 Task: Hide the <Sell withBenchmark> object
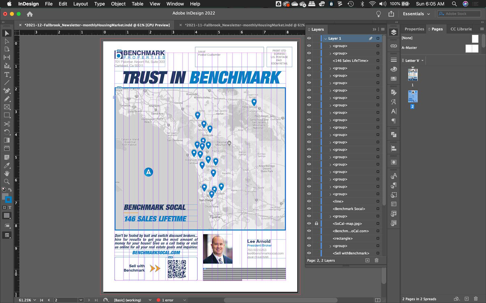(309, 253)
